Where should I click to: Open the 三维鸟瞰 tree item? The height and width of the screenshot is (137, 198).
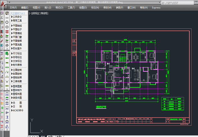click(x=17, y=81)
